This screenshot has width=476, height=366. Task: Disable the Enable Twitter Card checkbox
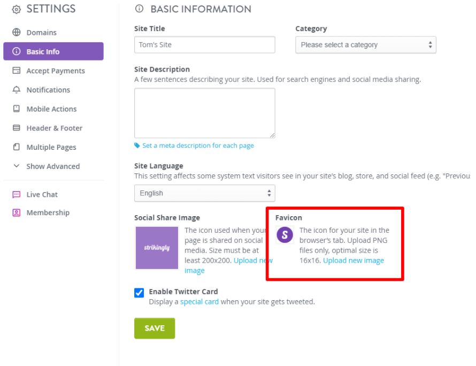pyautogui.click(x=139, y=293)
